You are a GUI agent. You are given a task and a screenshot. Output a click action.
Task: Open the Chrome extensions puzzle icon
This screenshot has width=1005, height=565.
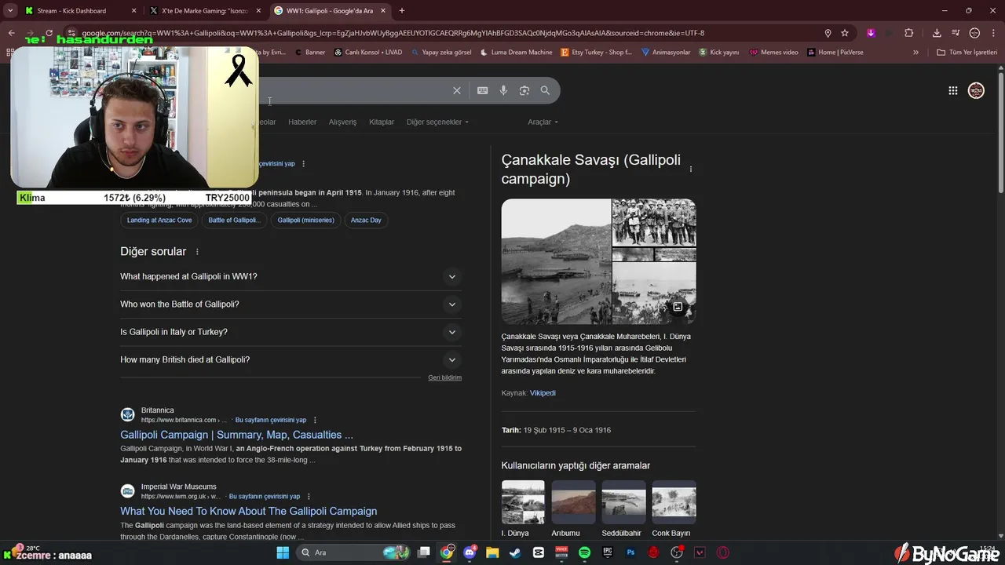tap(909, 33)
